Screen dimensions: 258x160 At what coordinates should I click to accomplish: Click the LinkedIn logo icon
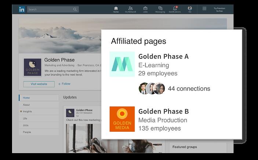[22, 9]
